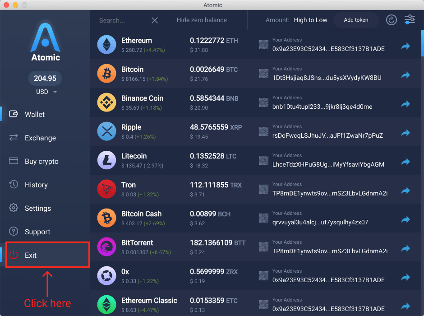Image resolution: width=424 pixels, height=316 pixels.
Task: Show the QR code for Bitcoin address
Action: [264, 74]
